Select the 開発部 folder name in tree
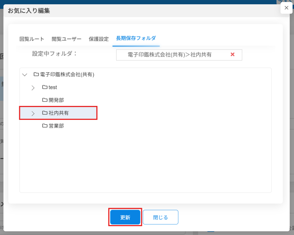This screenshot has width=294, height=235. point(56,100)
